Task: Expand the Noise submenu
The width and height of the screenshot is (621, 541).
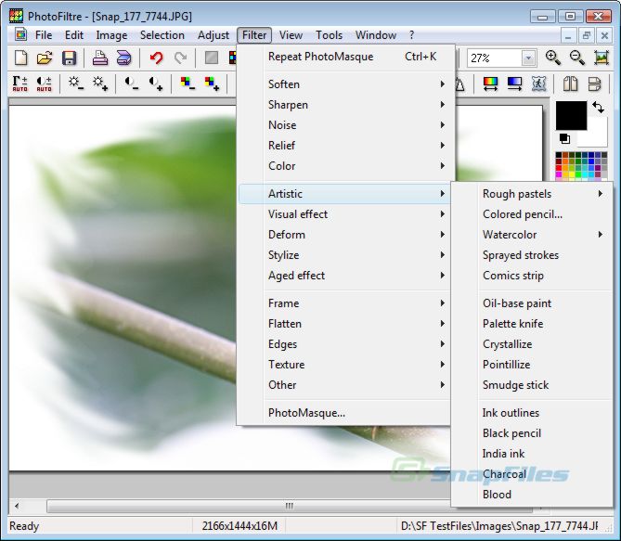Action: (x=344, y=125)
